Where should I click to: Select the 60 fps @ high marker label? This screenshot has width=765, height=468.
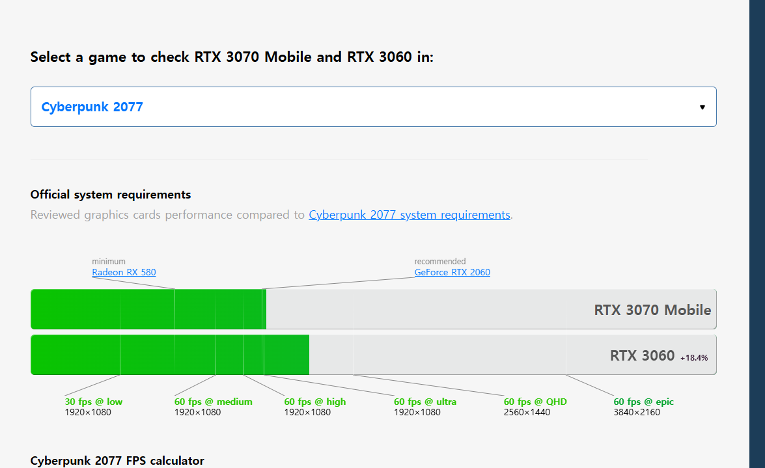(314, 402)
